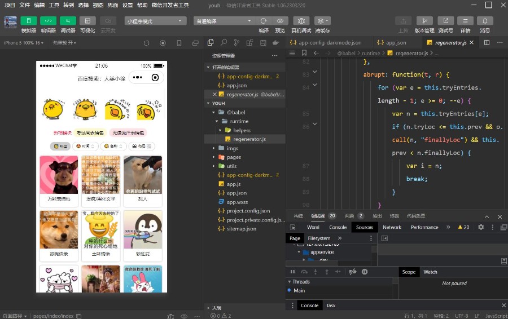Collapse the Threads section
The image size is (508, 319).
coord(290,282)
